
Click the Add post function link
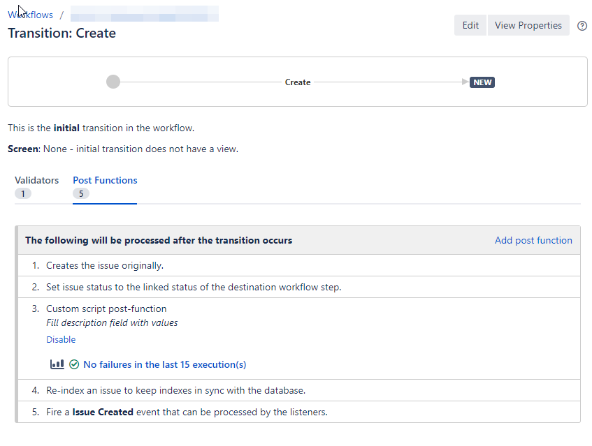533,240
